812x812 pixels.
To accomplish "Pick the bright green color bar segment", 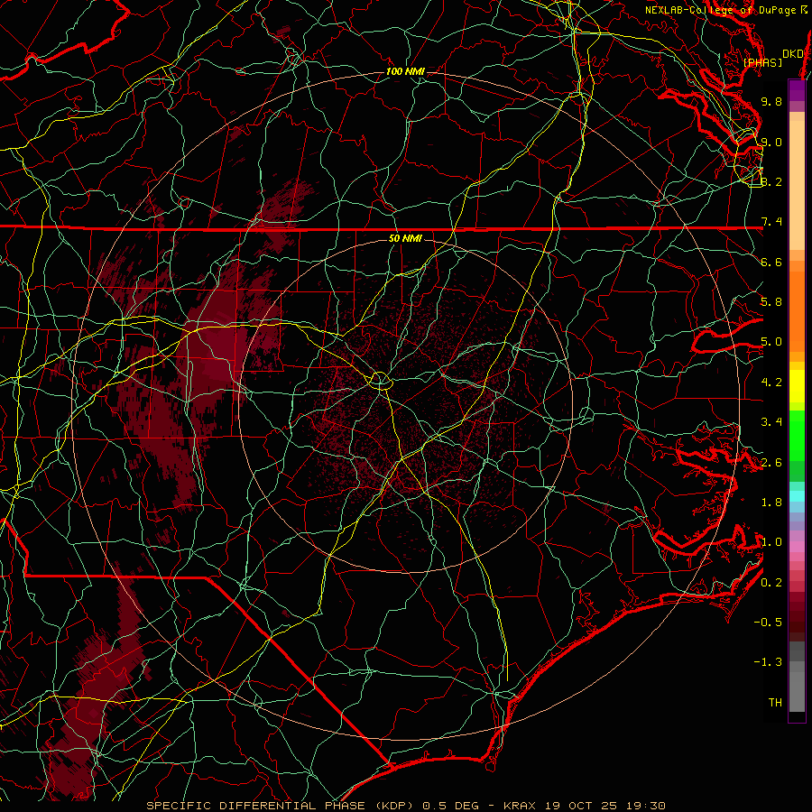I will 797,436.
